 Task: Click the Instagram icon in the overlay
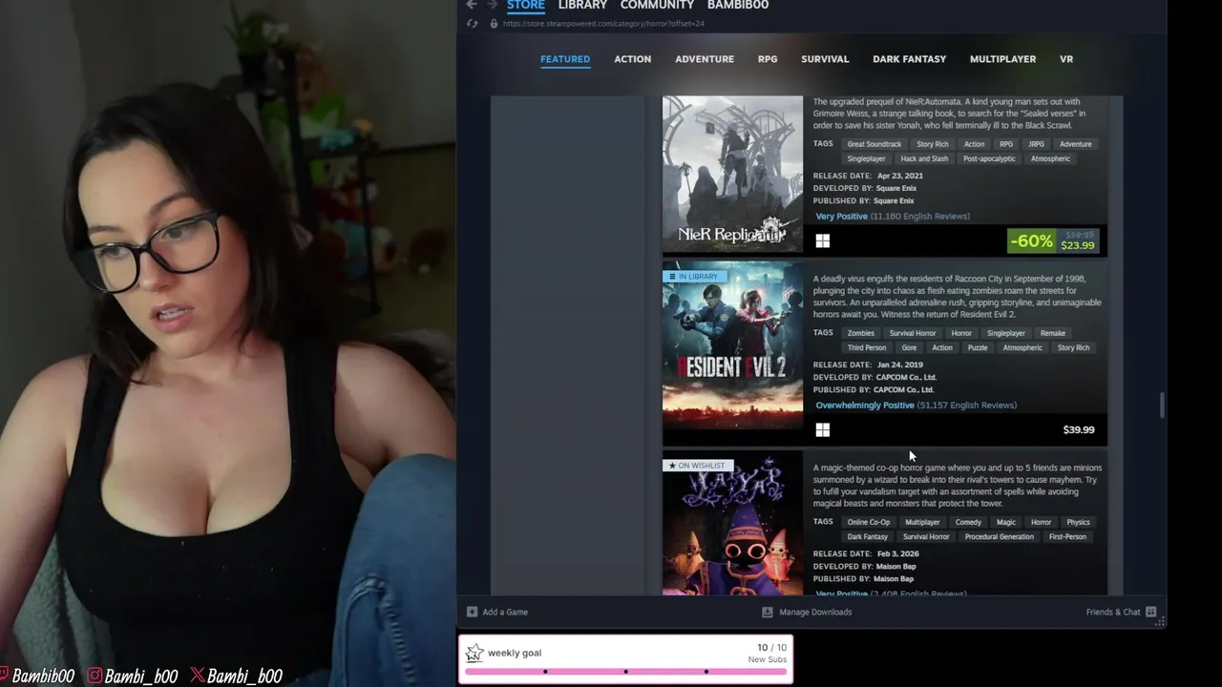95,676
